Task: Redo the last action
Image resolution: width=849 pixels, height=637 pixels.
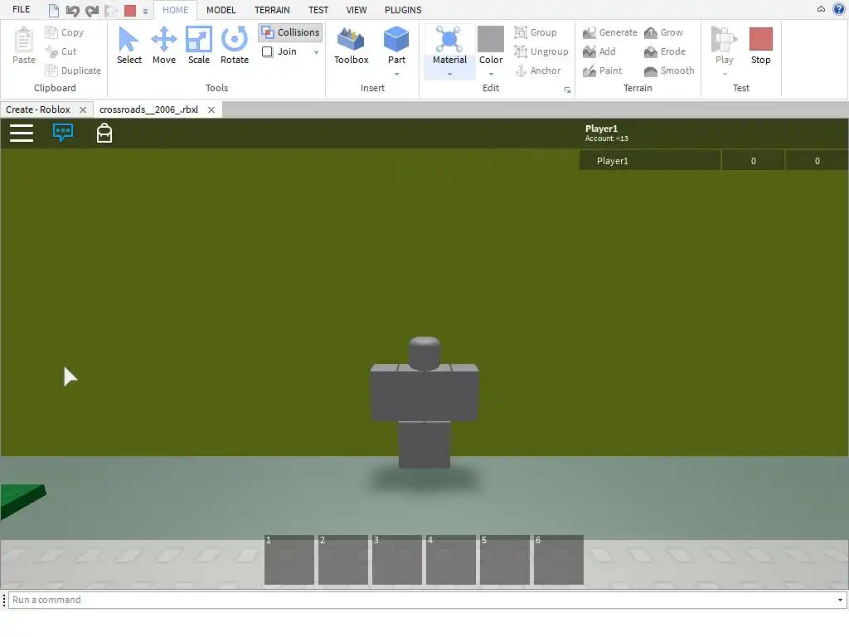Action: pos(92,10)
